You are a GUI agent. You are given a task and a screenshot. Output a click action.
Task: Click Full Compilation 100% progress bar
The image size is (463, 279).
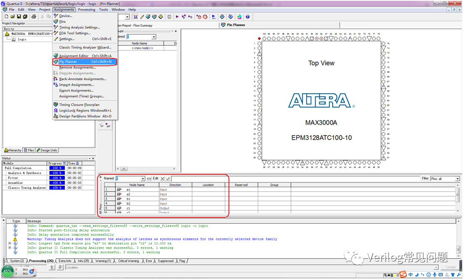coord(57,168)
